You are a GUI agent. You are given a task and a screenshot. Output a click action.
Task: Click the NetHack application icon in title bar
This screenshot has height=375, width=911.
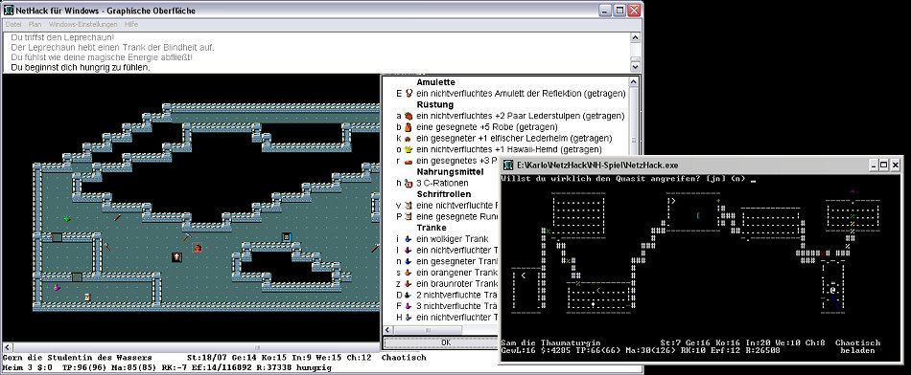click(9, 11)
